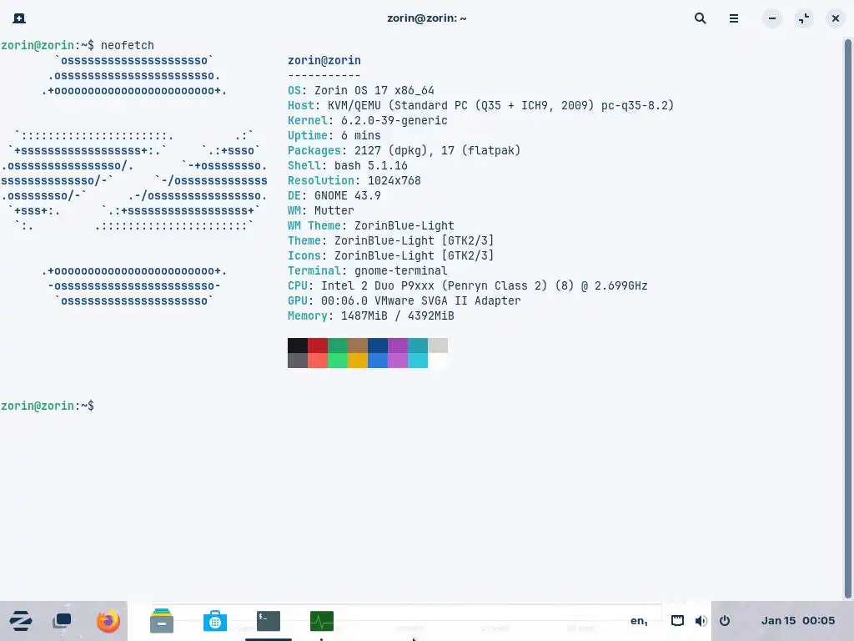Click the yellow color block in palette
This screenshot has width=854, height=641.
[358, 361]
